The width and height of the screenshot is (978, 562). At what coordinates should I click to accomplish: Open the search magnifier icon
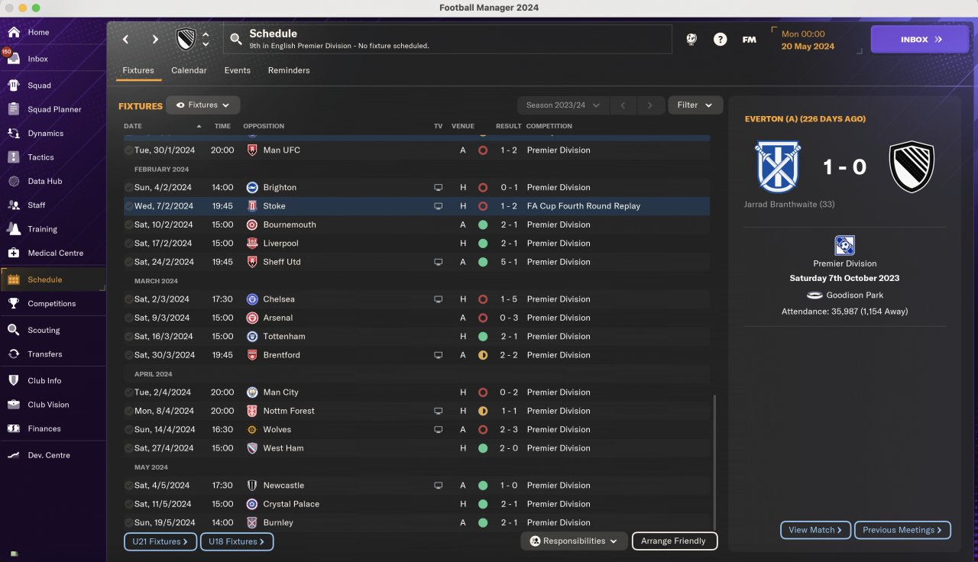point(235,39)
